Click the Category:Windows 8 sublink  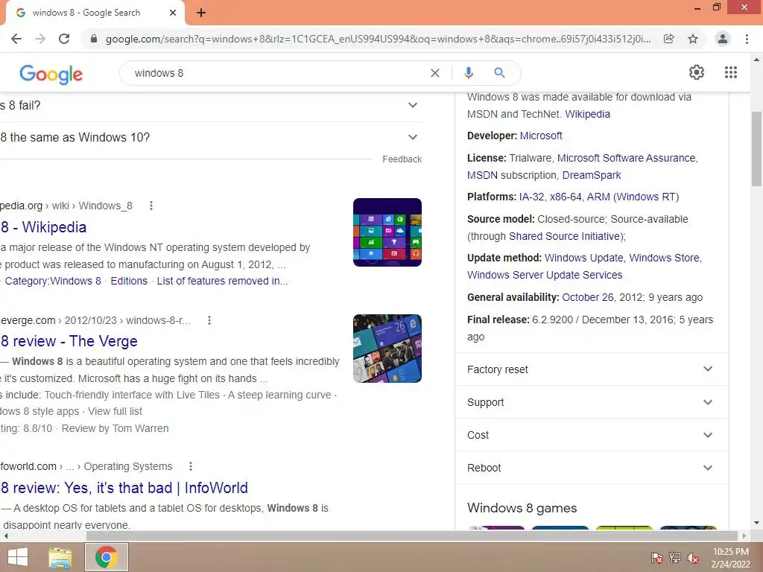point(53,281)
